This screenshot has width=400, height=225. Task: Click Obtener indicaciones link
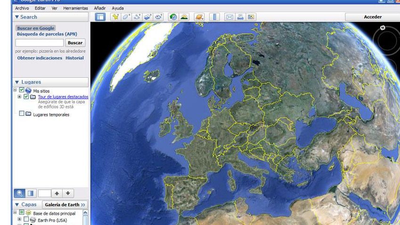40,58
